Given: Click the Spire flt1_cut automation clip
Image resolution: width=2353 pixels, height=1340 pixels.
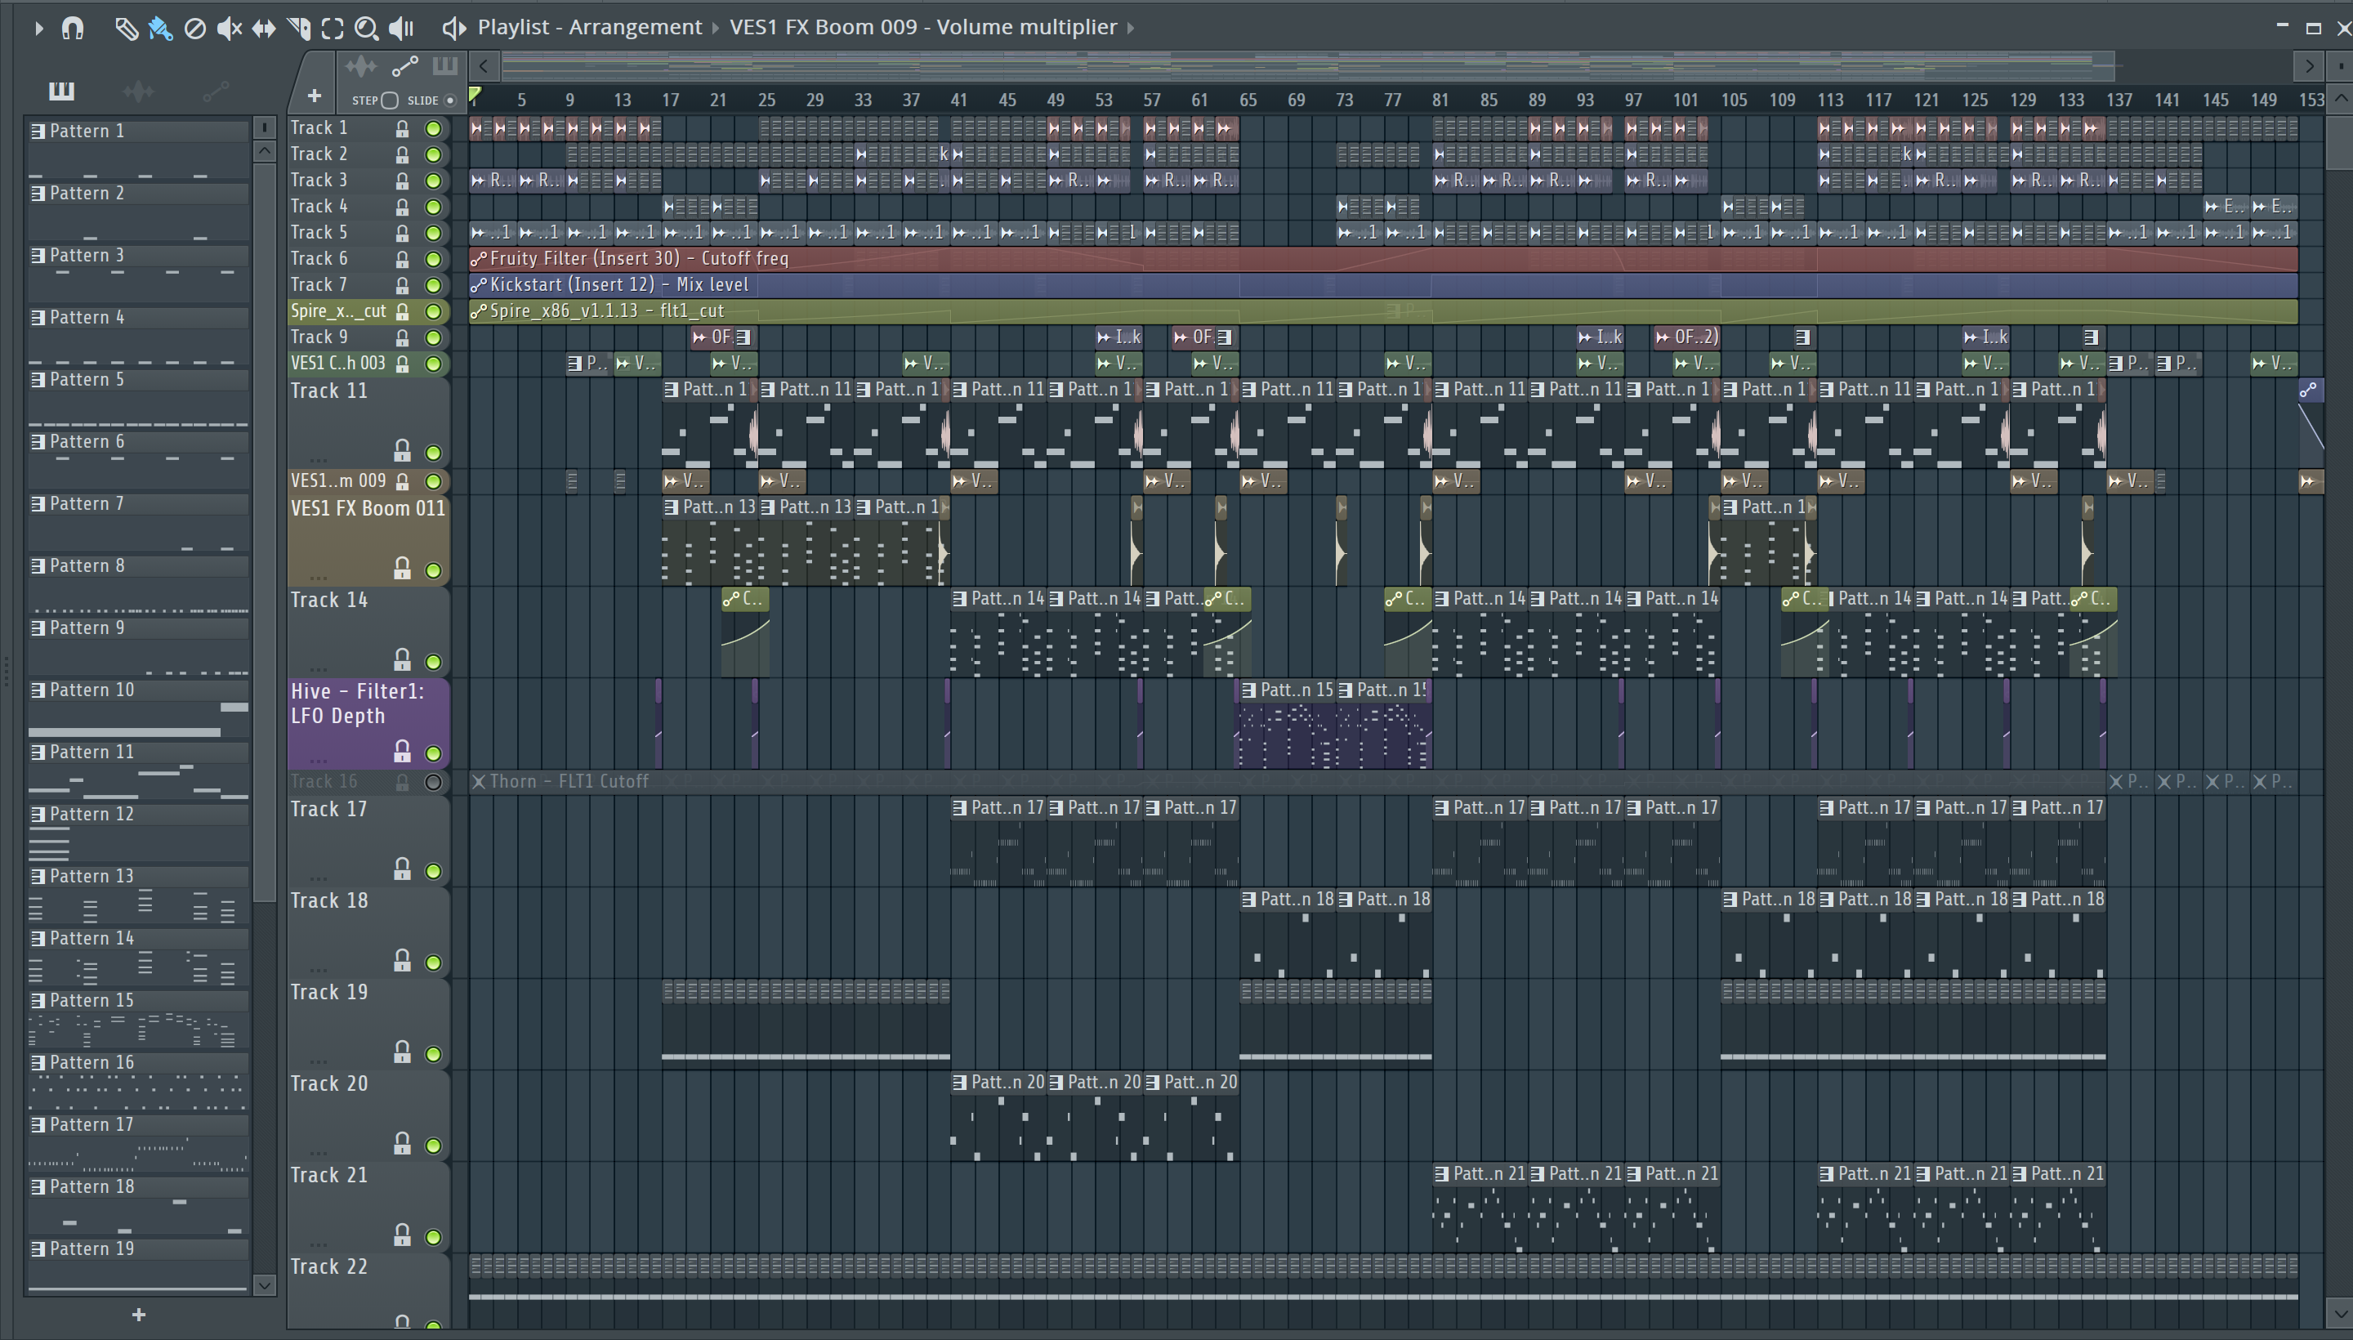Looking at the screenshot, I should click(x=1383, y=311).
